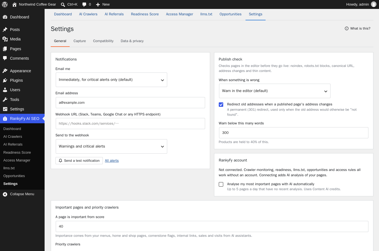Switch to the Capture settings tab
The width and height of the screenshot is (379, 251).
click(x=80, y=41)
